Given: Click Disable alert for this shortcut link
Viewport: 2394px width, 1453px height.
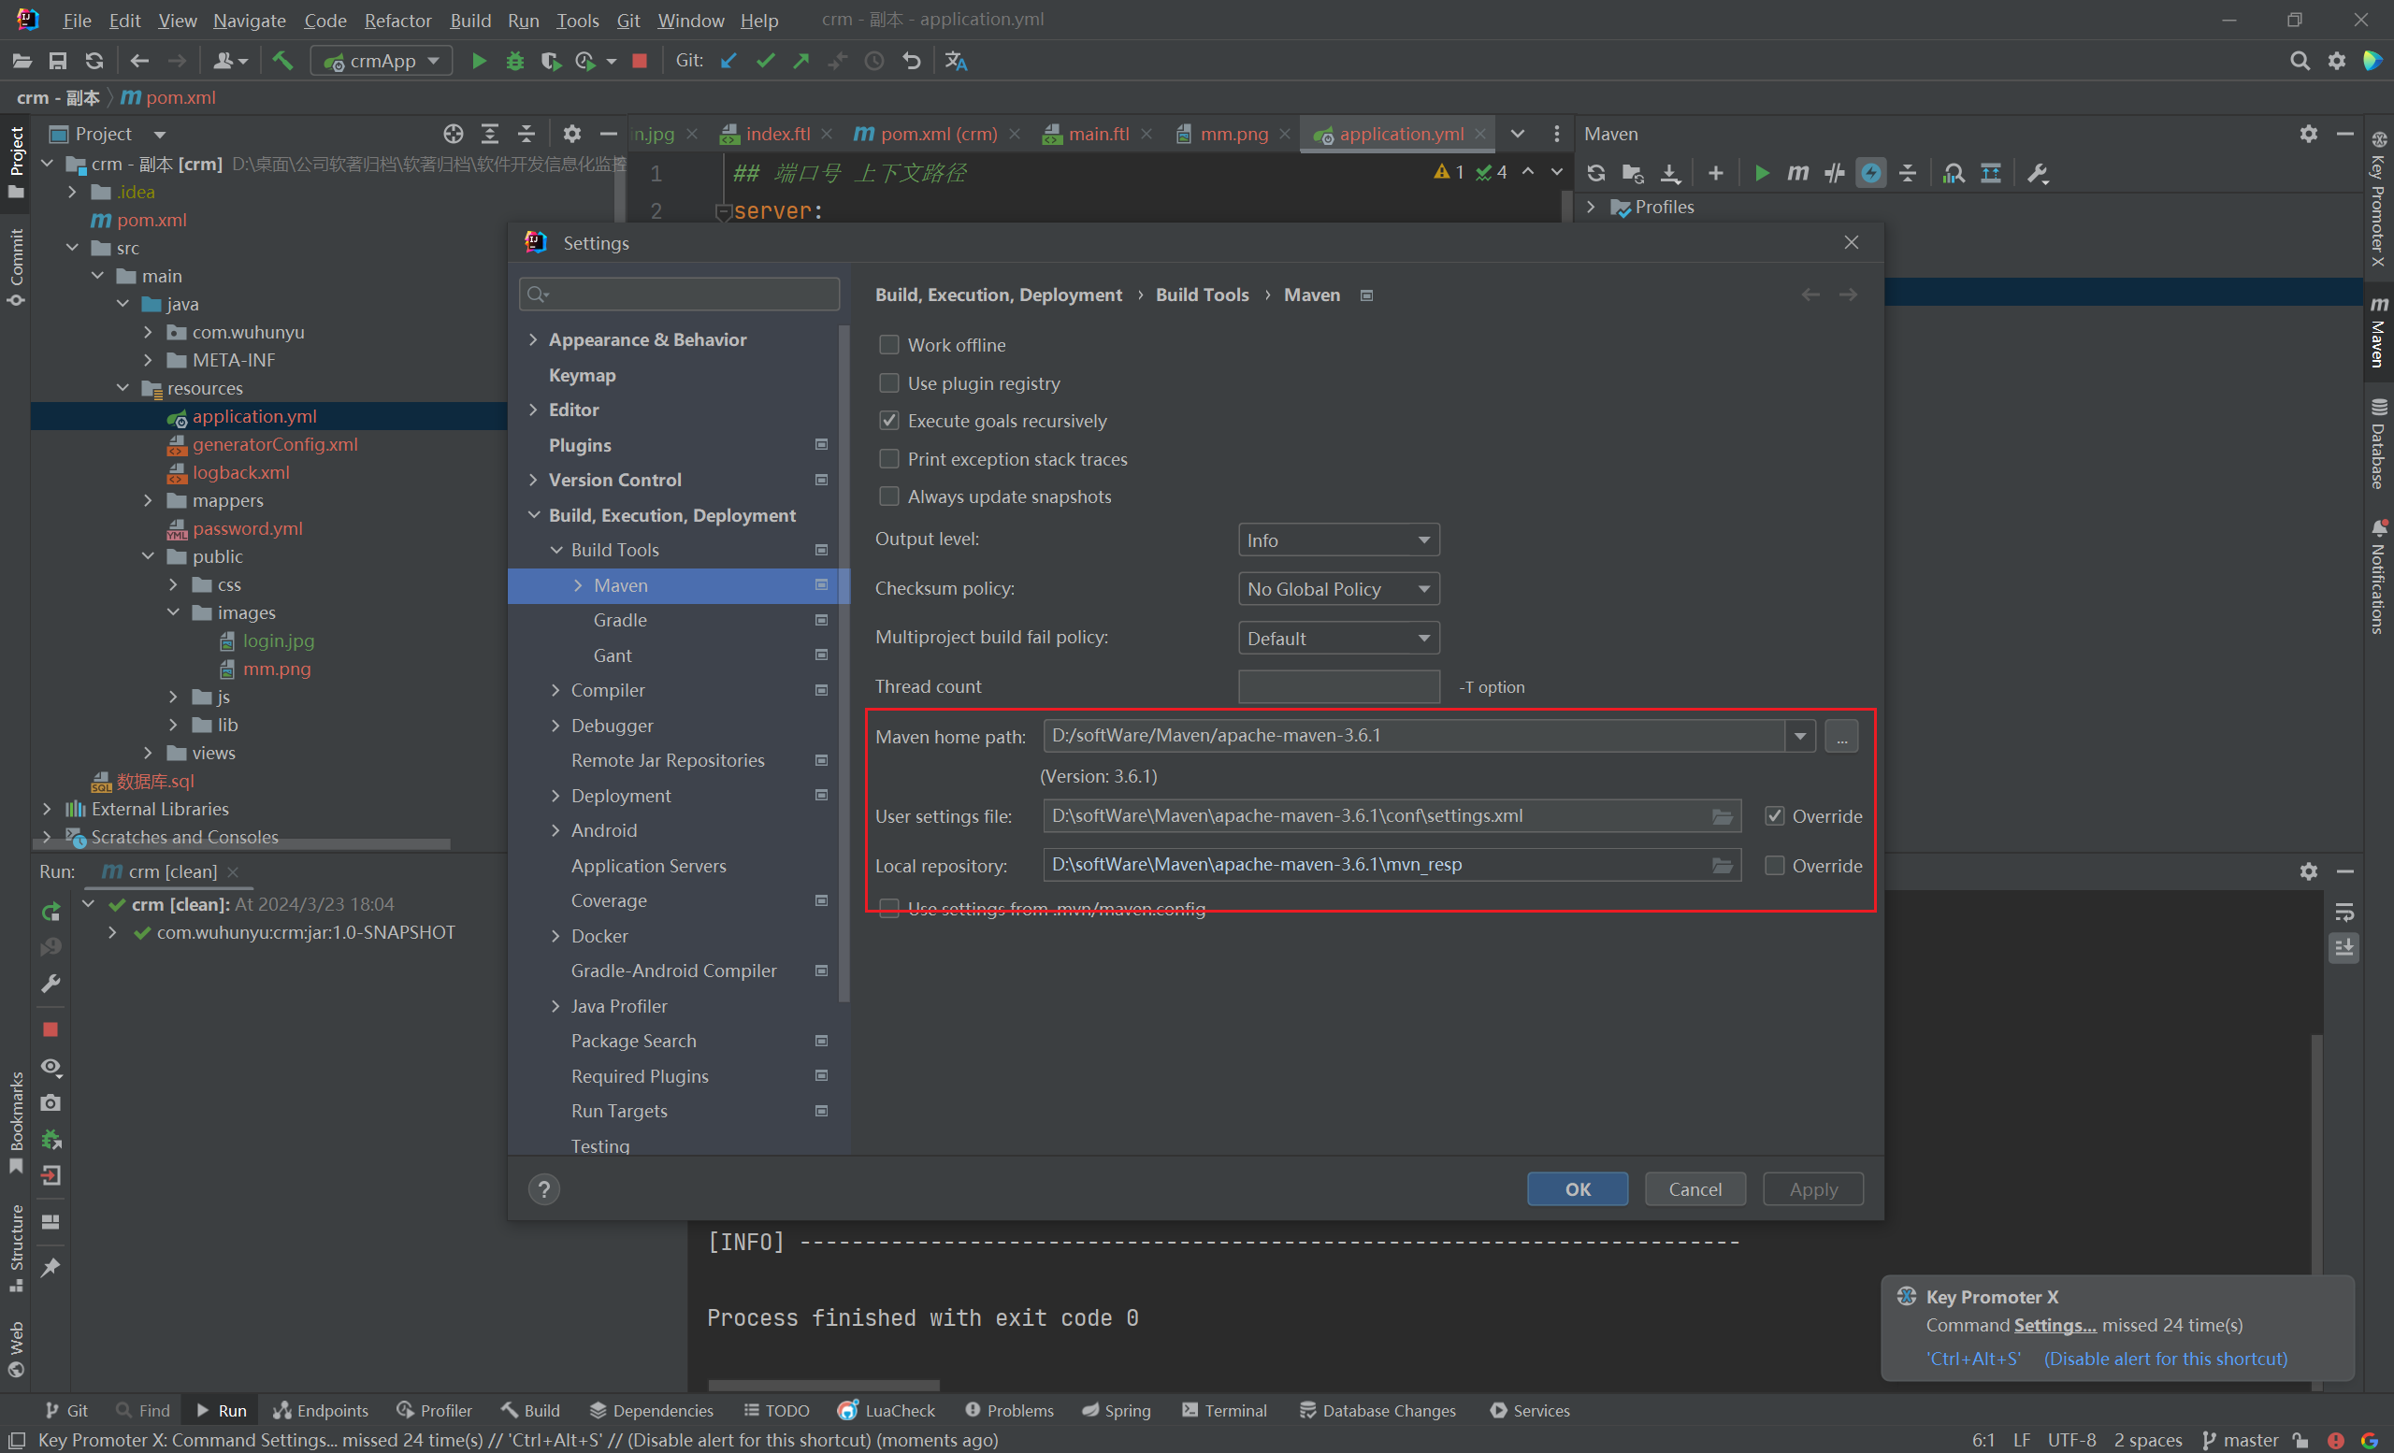Looking at the screenshot, I should [2166, 1359].
